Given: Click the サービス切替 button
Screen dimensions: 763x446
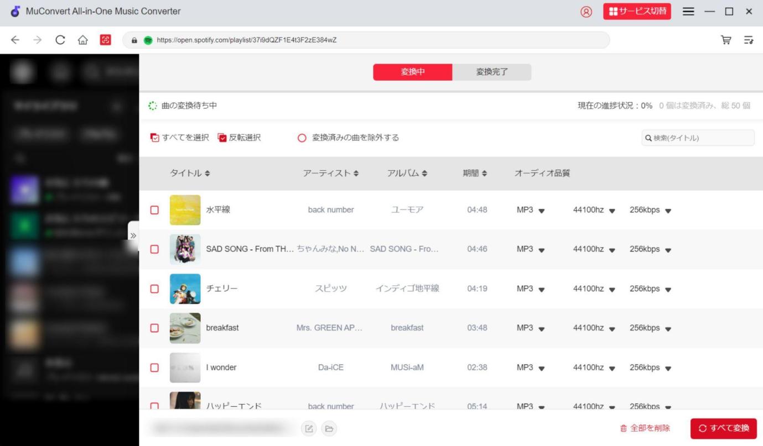Looking at the screenshot, I should pos(637,12).
